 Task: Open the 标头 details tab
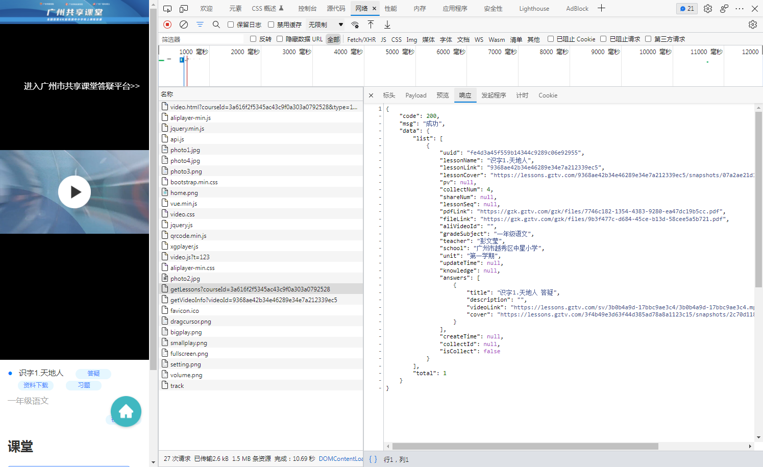(x=389, y=95)
